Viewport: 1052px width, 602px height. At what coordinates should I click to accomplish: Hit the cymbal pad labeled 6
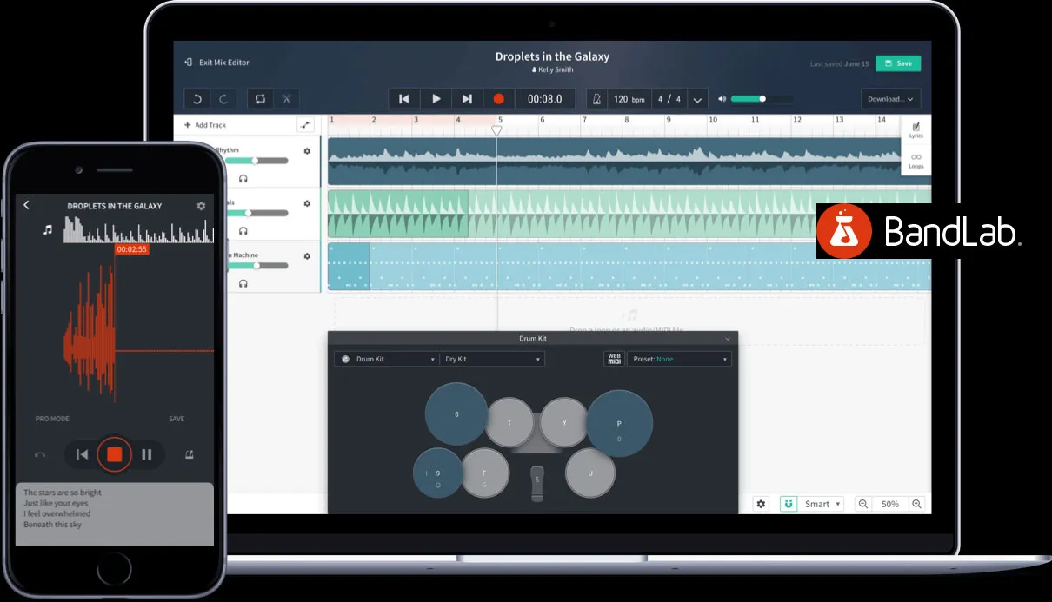pyautogui.click(x=456, y=414)
